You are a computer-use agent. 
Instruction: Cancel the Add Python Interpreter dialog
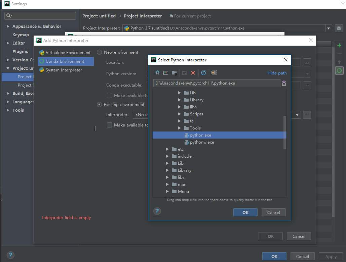[299, 236]
